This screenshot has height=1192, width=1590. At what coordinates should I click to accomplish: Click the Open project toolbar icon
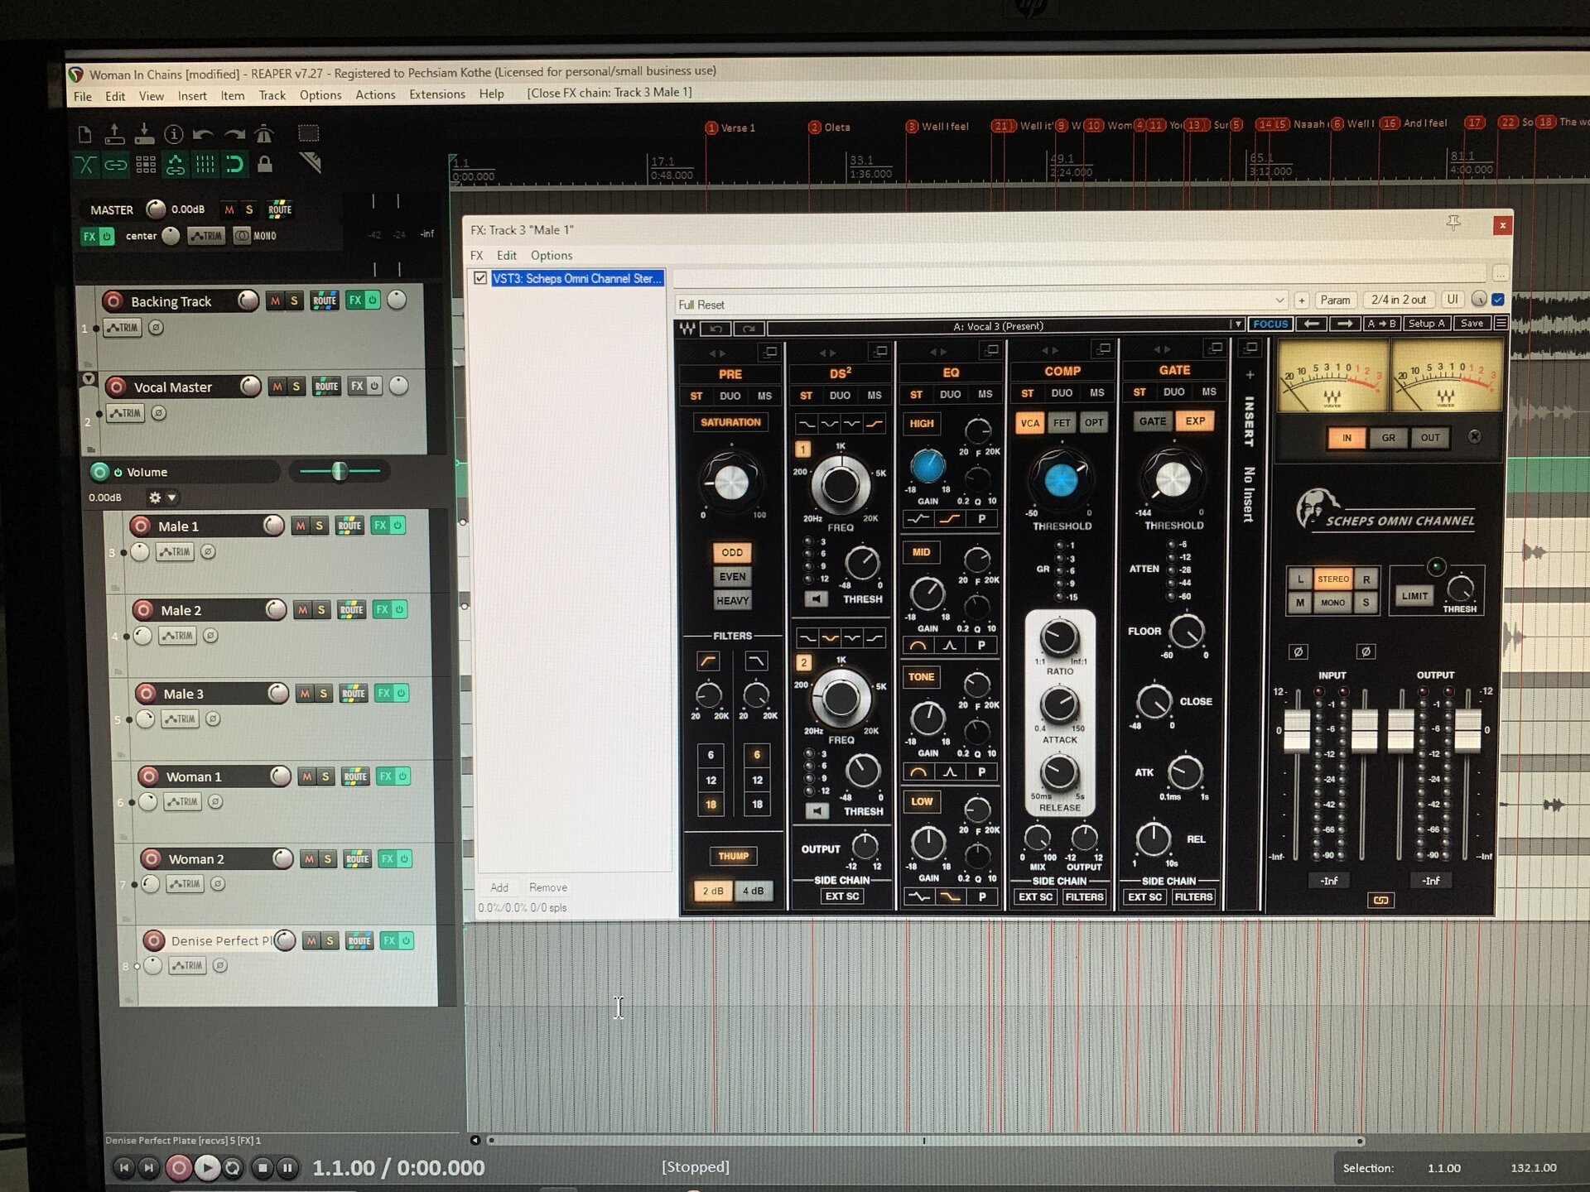click(114, 133)
